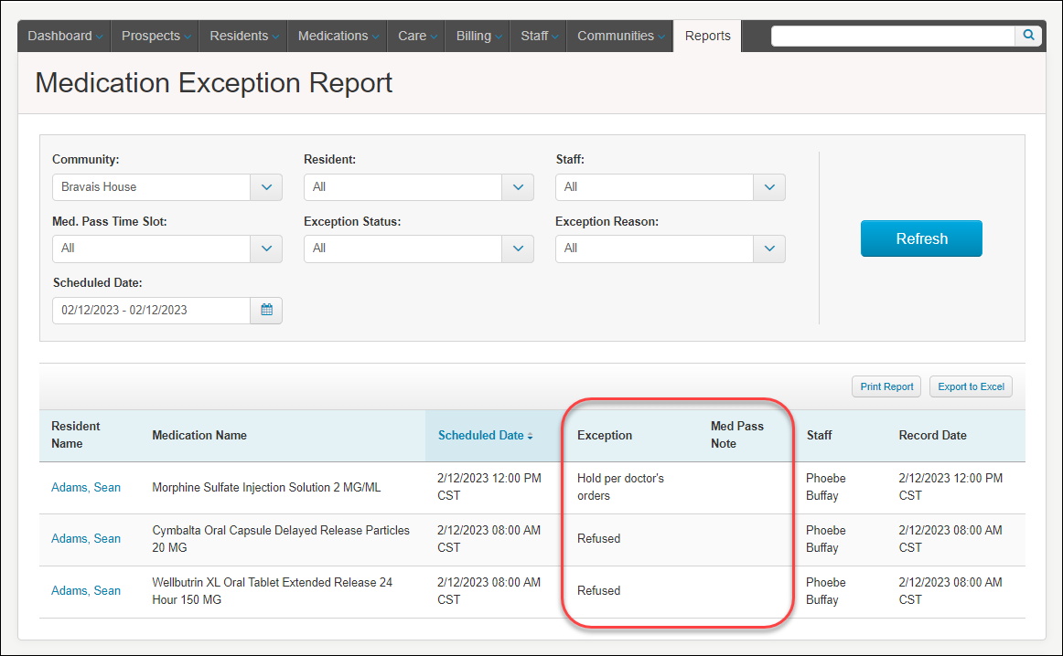This screenshot has height=656, width=1063.
Task: Click Print Report button
Action: pos(886,386)
